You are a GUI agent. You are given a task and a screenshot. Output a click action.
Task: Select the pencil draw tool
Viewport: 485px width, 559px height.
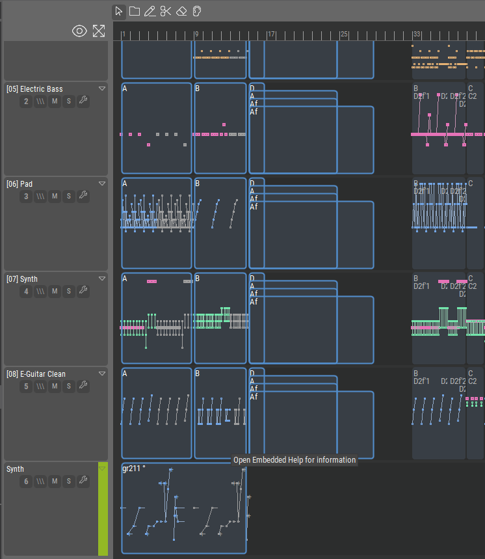tap(150, 11)
